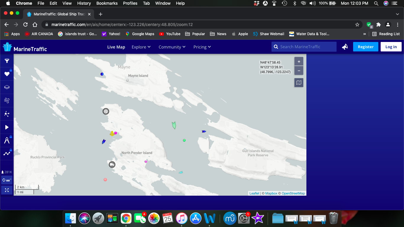Viewport: 404px width, 227px height.
Task: Open the Reading List
Action: coord(386,34)
